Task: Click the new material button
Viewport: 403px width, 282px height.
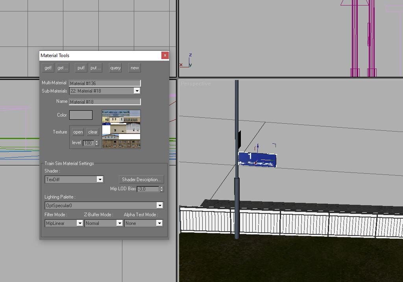Action: pos(135,68)
